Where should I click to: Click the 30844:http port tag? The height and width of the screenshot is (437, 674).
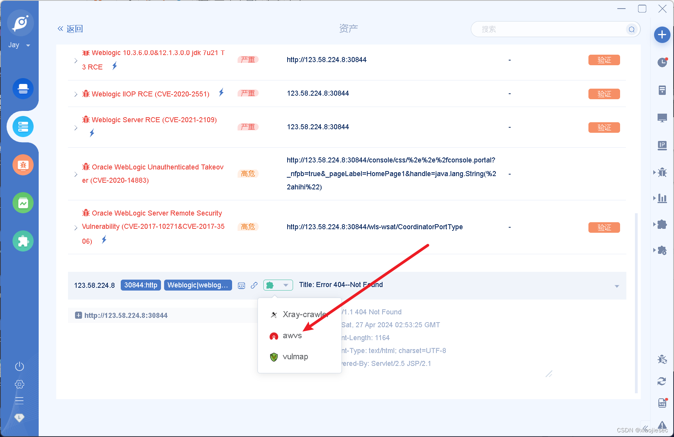[x=141, y=285]
